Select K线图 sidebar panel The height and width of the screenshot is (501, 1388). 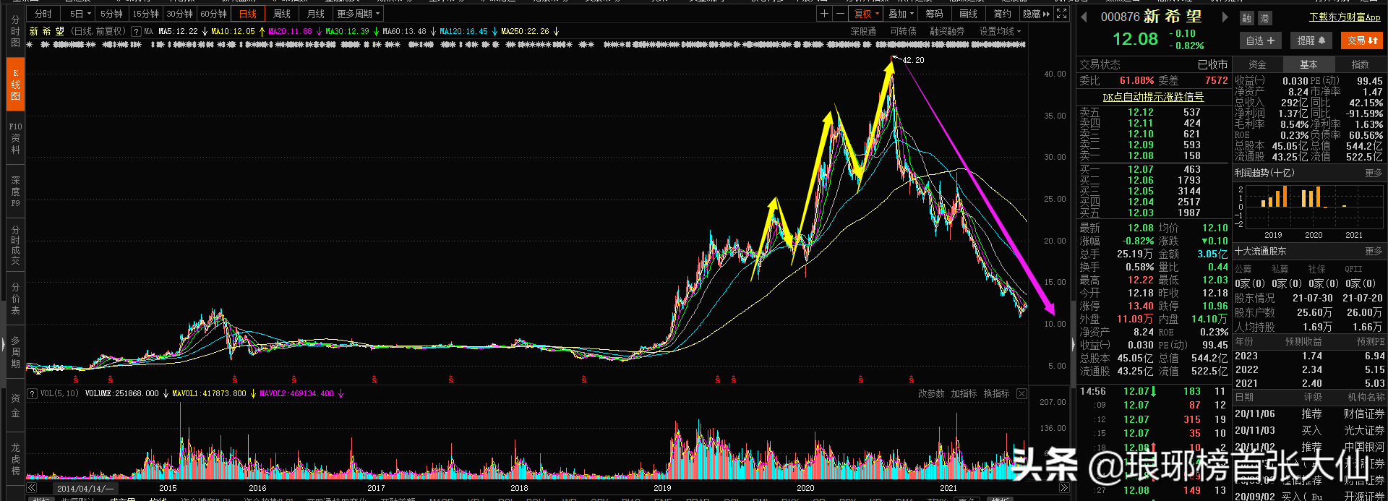(15, 85)
